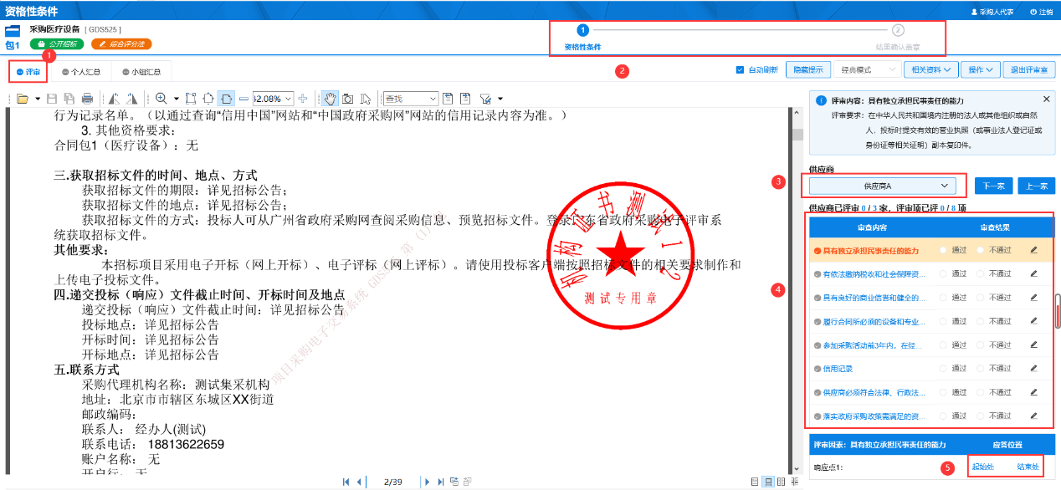Edit remark for 具有独立承担民事责任的能力 row

tap(1034, 250)
